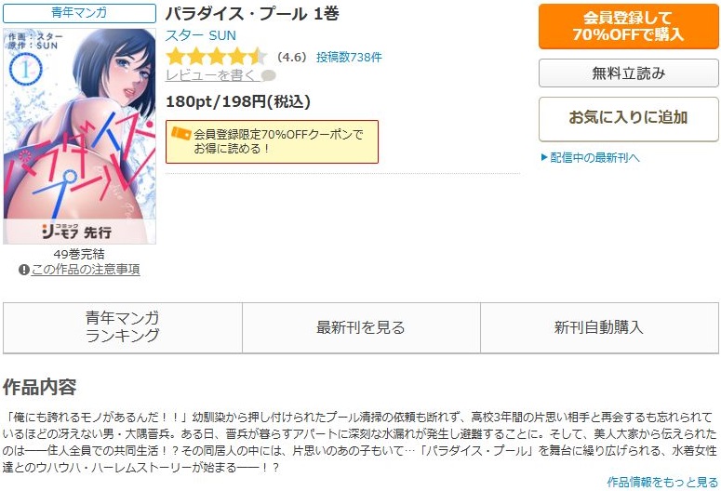
Task: Click arrow icon beside 配信中の最新刊へ
Action: click(544, 158)
